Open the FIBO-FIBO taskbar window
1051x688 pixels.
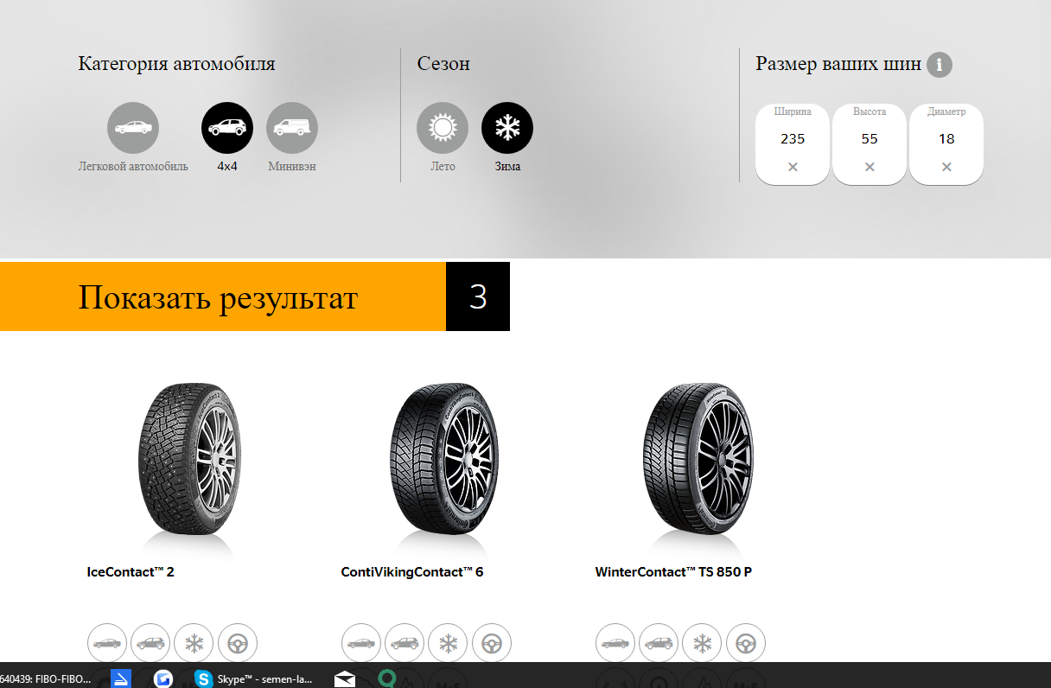(x=45, y=679)
